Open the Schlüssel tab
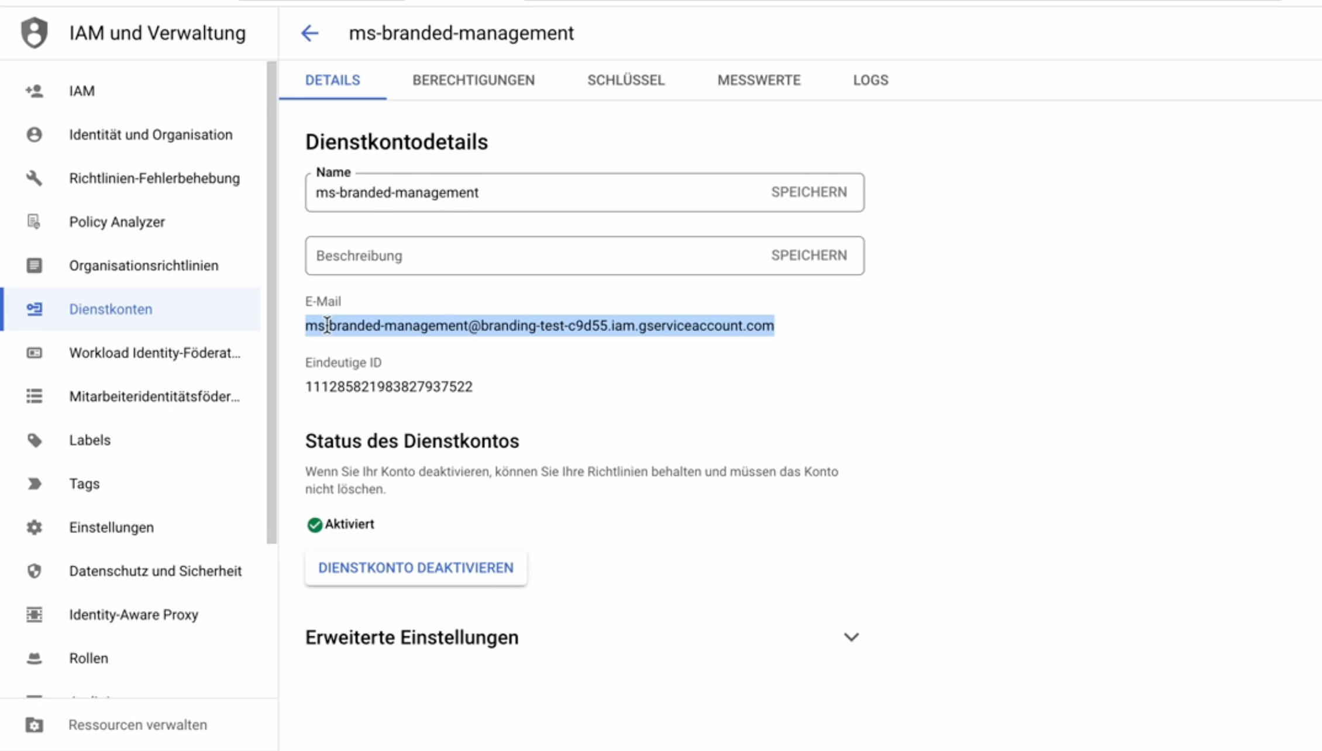Screen dimensions: 1322x751 (626, 80)
